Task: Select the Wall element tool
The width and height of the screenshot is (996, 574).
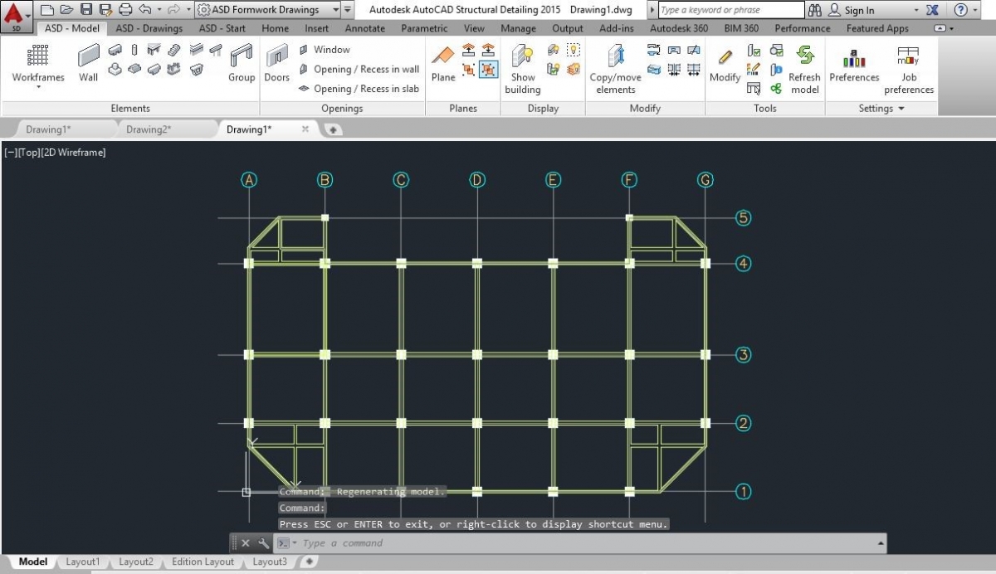Action: 88,63
